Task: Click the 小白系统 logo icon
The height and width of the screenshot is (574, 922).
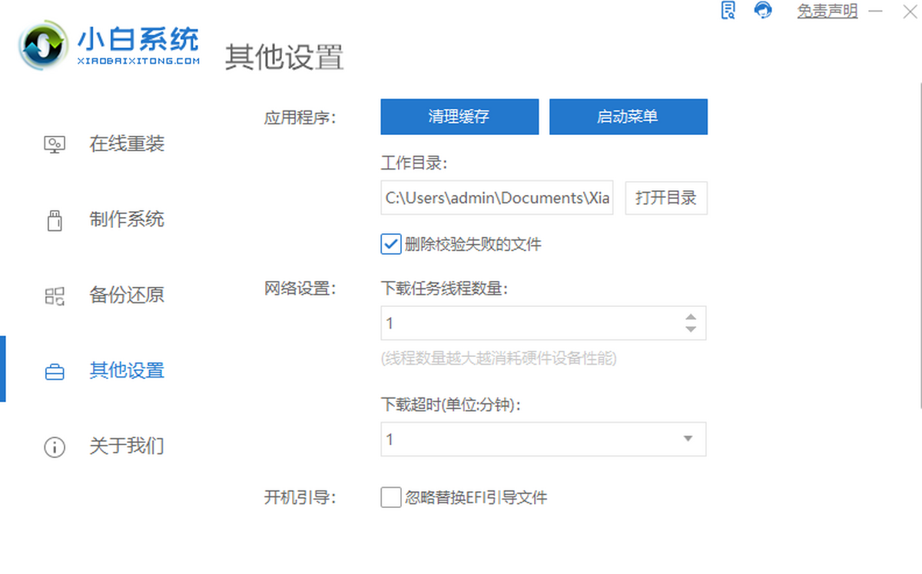Action: (x=43, y=48)
